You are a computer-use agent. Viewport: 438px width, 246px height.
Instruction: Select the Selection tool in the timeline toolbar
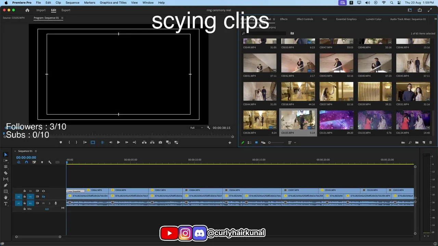5,155
